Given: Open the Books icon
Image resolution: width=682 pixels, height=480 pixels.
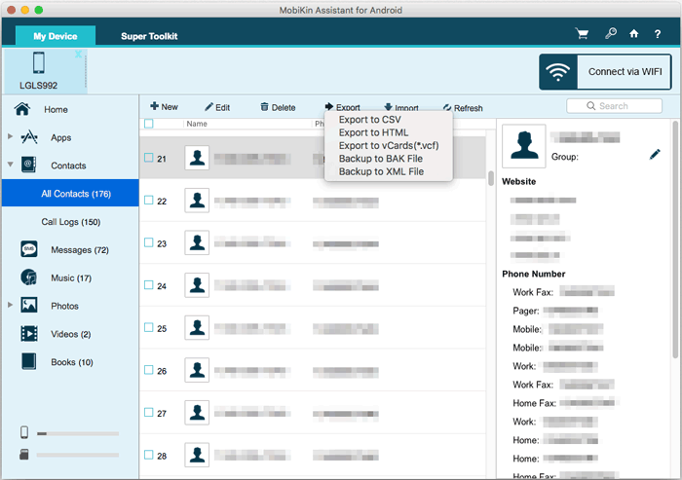Looking at the screenshot, I should [x=29, y=361].
